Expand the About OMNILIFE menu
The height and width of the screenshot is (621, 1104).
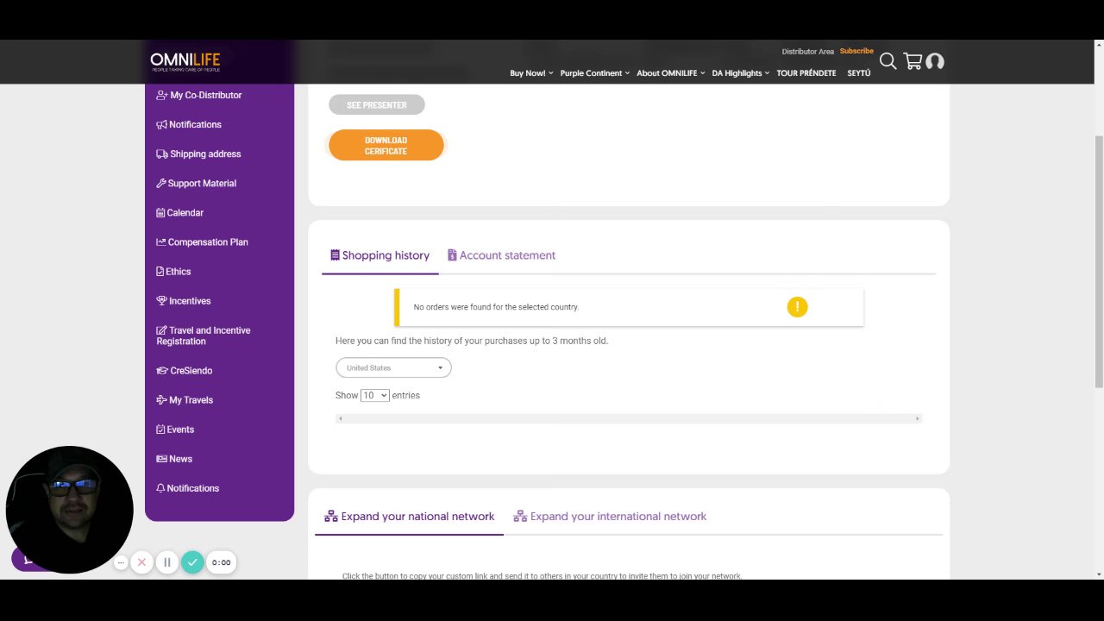(671, 73)
